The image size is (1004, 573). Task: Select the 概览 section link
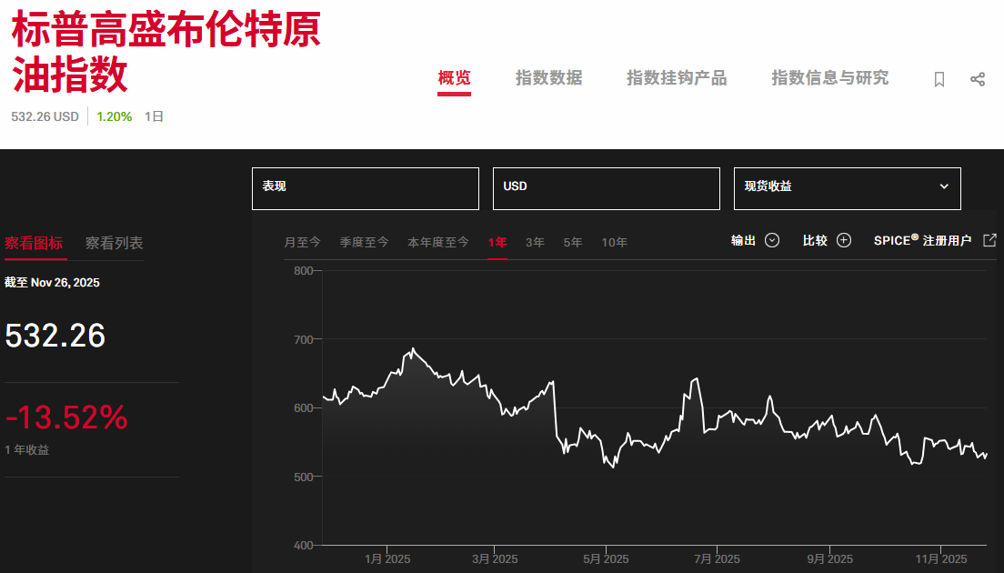453,78
